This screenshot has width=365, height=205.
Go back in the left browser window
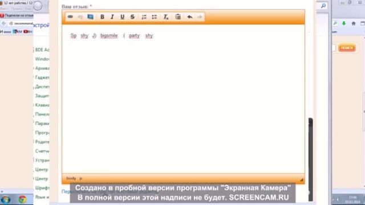pos(4,23)
